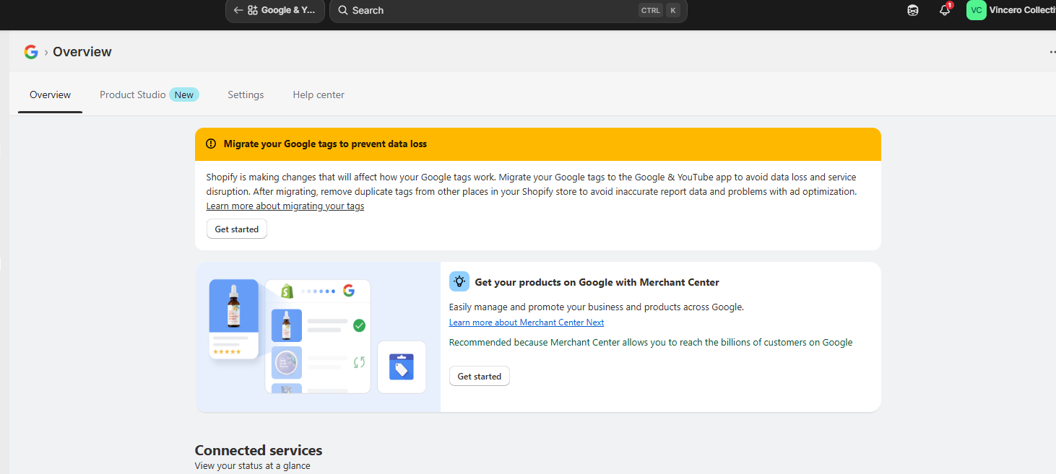1056x474 pixels.
Task: Go to the Settings tab
Action: [246, 95]
